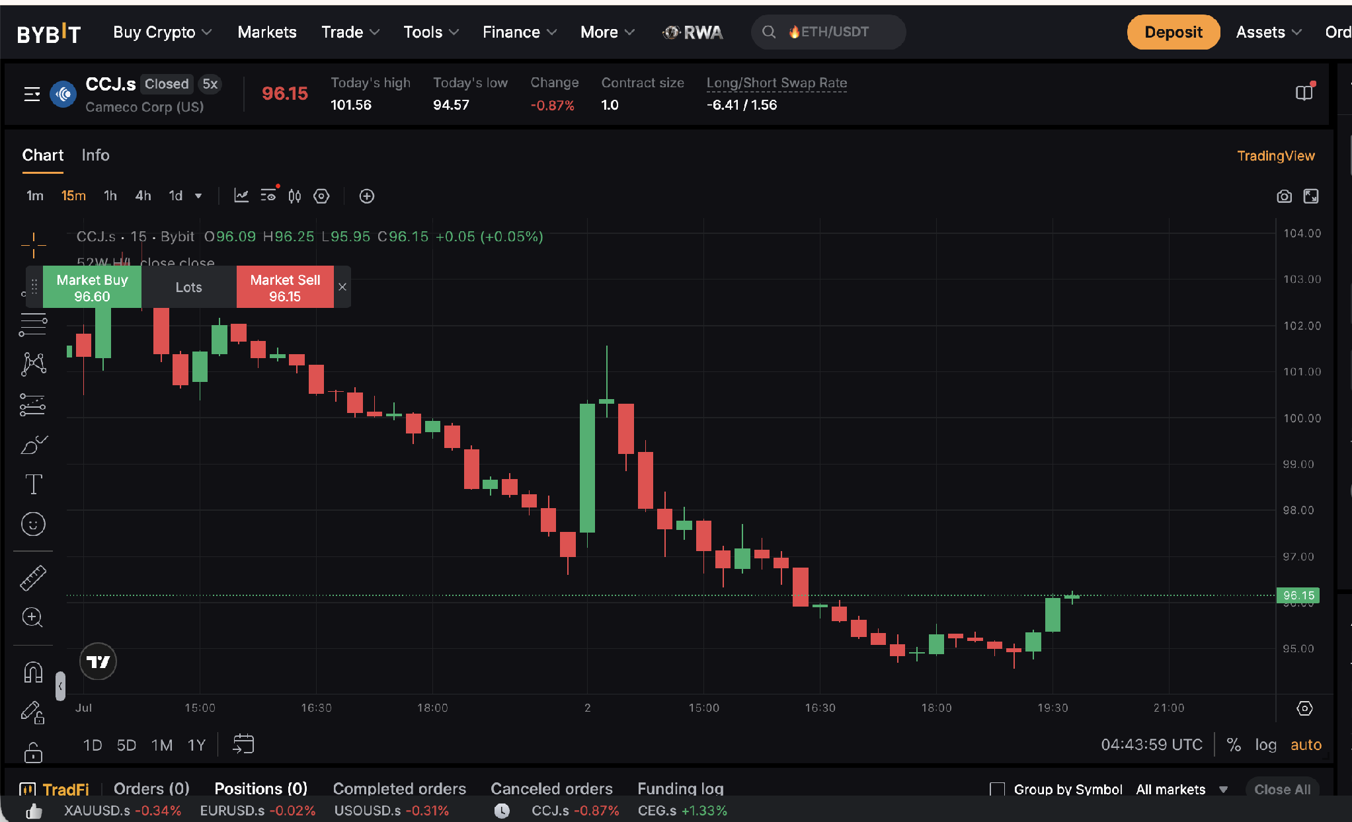Select the crosshair cursor tool
Image resolution: width=1352 pixels, height=822 pixels.
coord(33,245)
